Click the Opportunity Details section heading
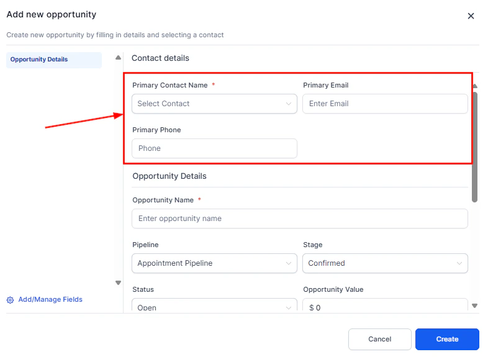 point(169,176)
